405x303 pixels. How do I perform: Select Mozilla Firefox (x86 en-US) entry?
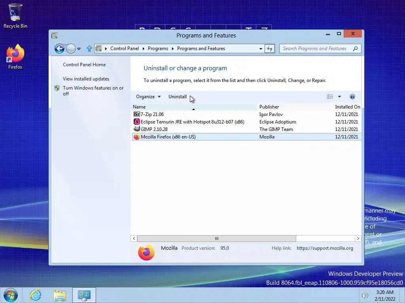tap(246, 137)
